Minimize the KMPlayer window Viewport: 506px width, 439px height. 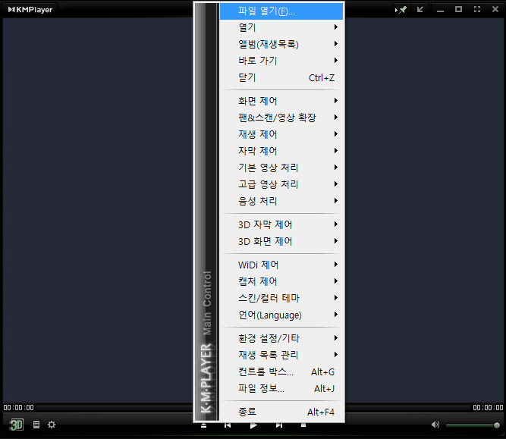tap(440, 10)
